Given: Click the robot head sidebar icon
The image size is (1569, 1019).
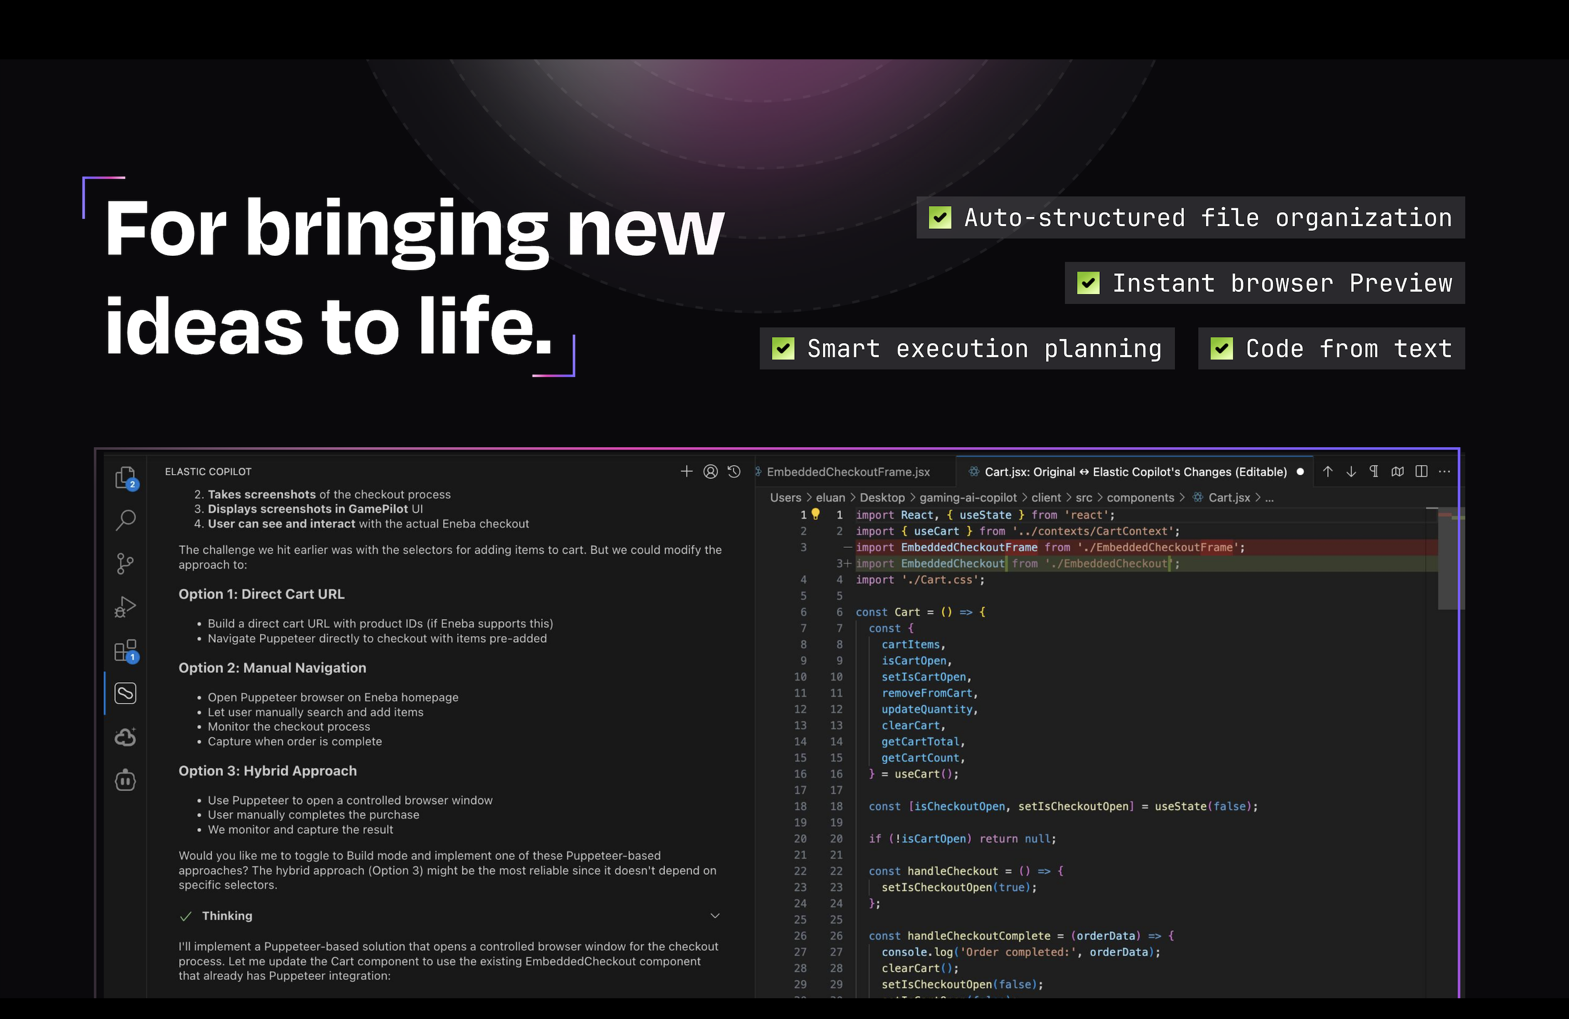Looking at the screenshot, I should (x=125, y=780).
